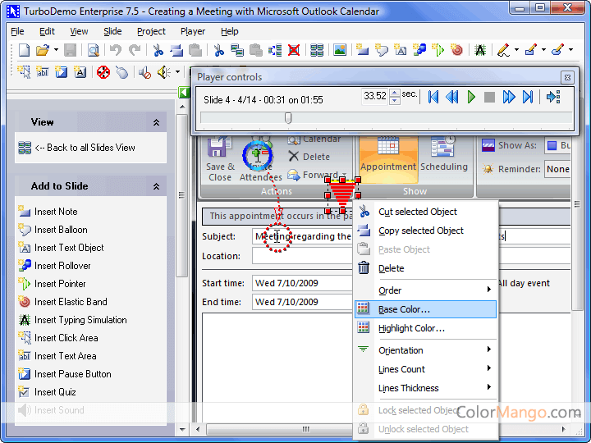This screenshot has height=443, width=591.
Task: Choose Highlight Color from context menu
Action: (425, 328)
